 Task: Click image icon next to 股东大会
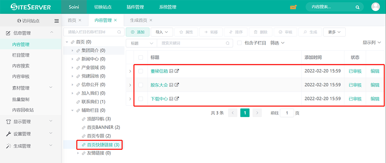[171, 85]
